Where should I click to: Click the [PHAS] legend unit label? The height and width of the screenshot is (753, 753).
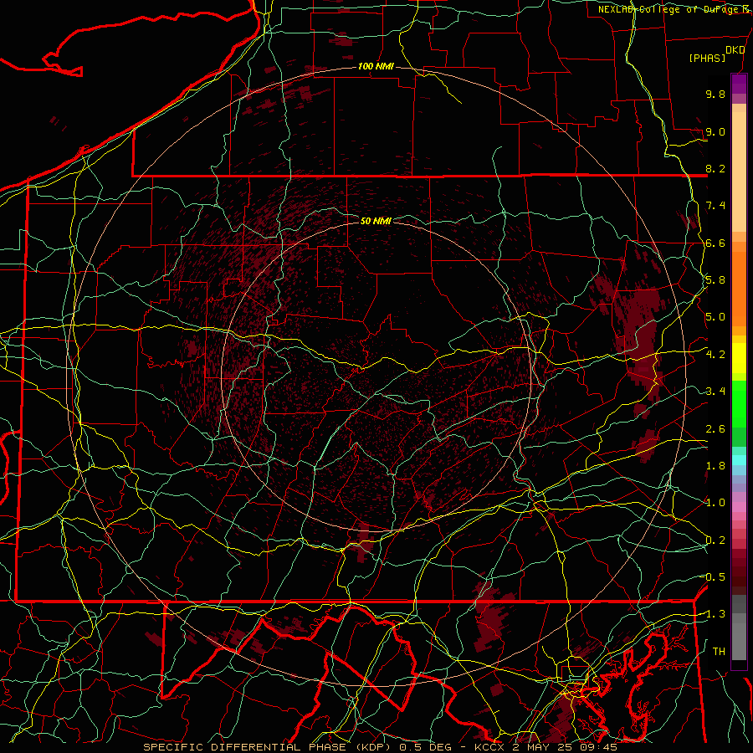tap(707, 58)
